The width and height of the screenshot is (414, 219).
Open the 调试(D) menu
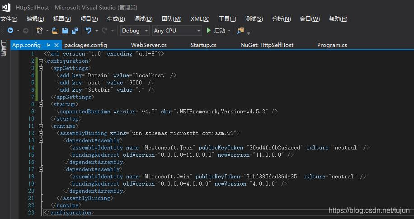coord(143,19)
